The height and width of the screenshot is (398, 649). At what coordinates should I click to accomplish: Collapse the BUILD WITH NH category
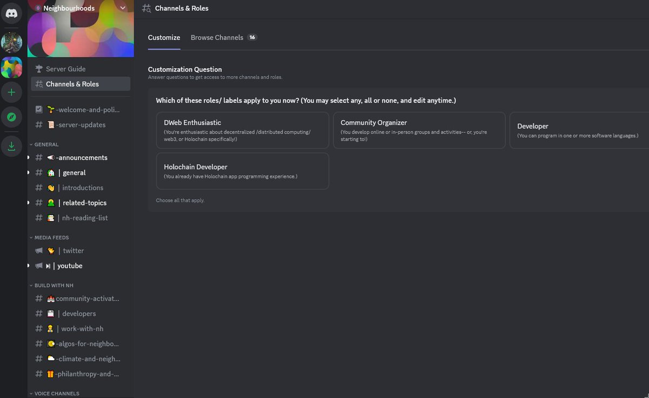click(51, 285)
